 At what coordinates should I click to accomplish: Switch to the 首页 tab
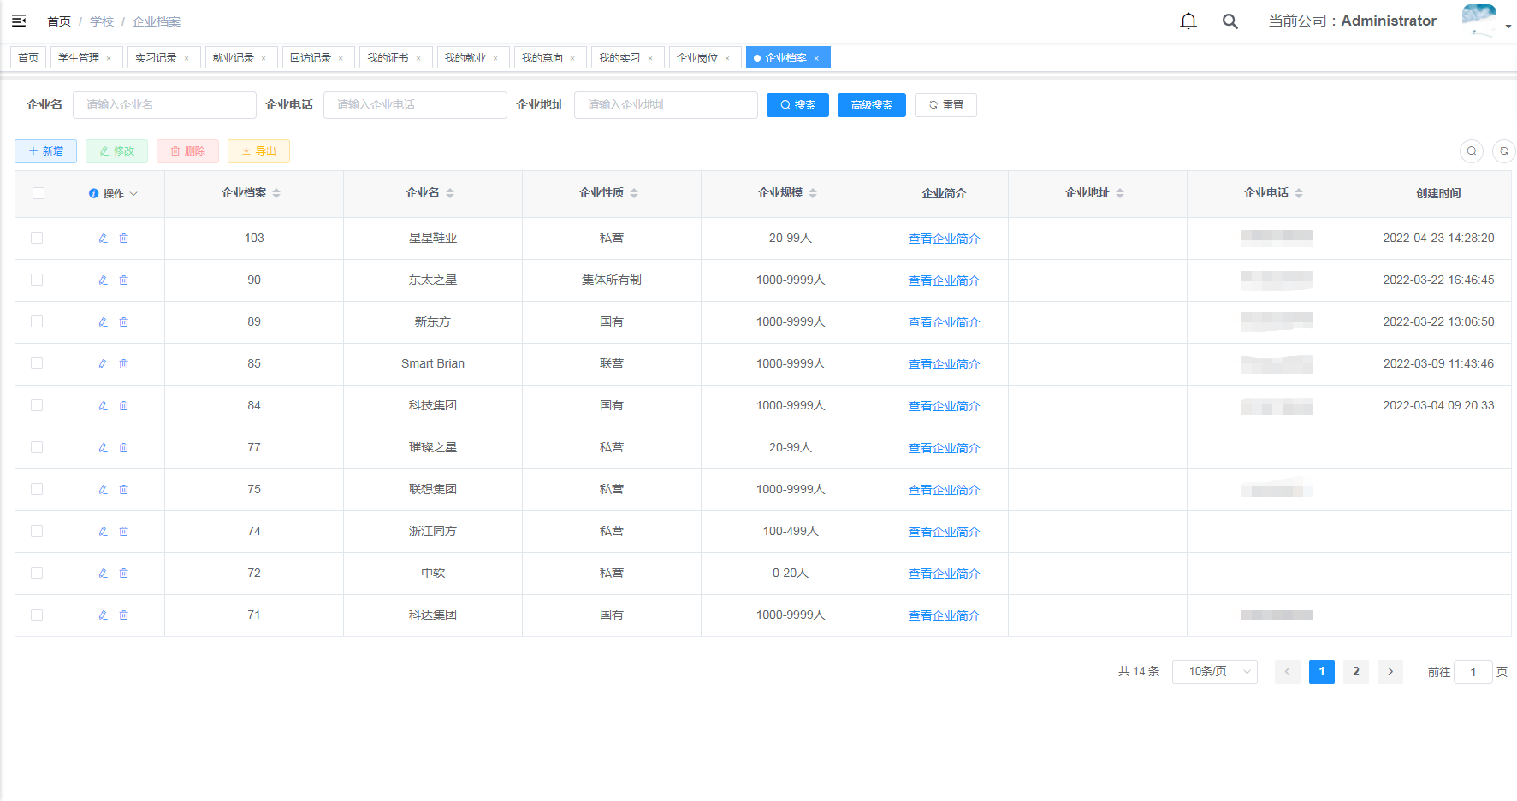pos(28,58)
